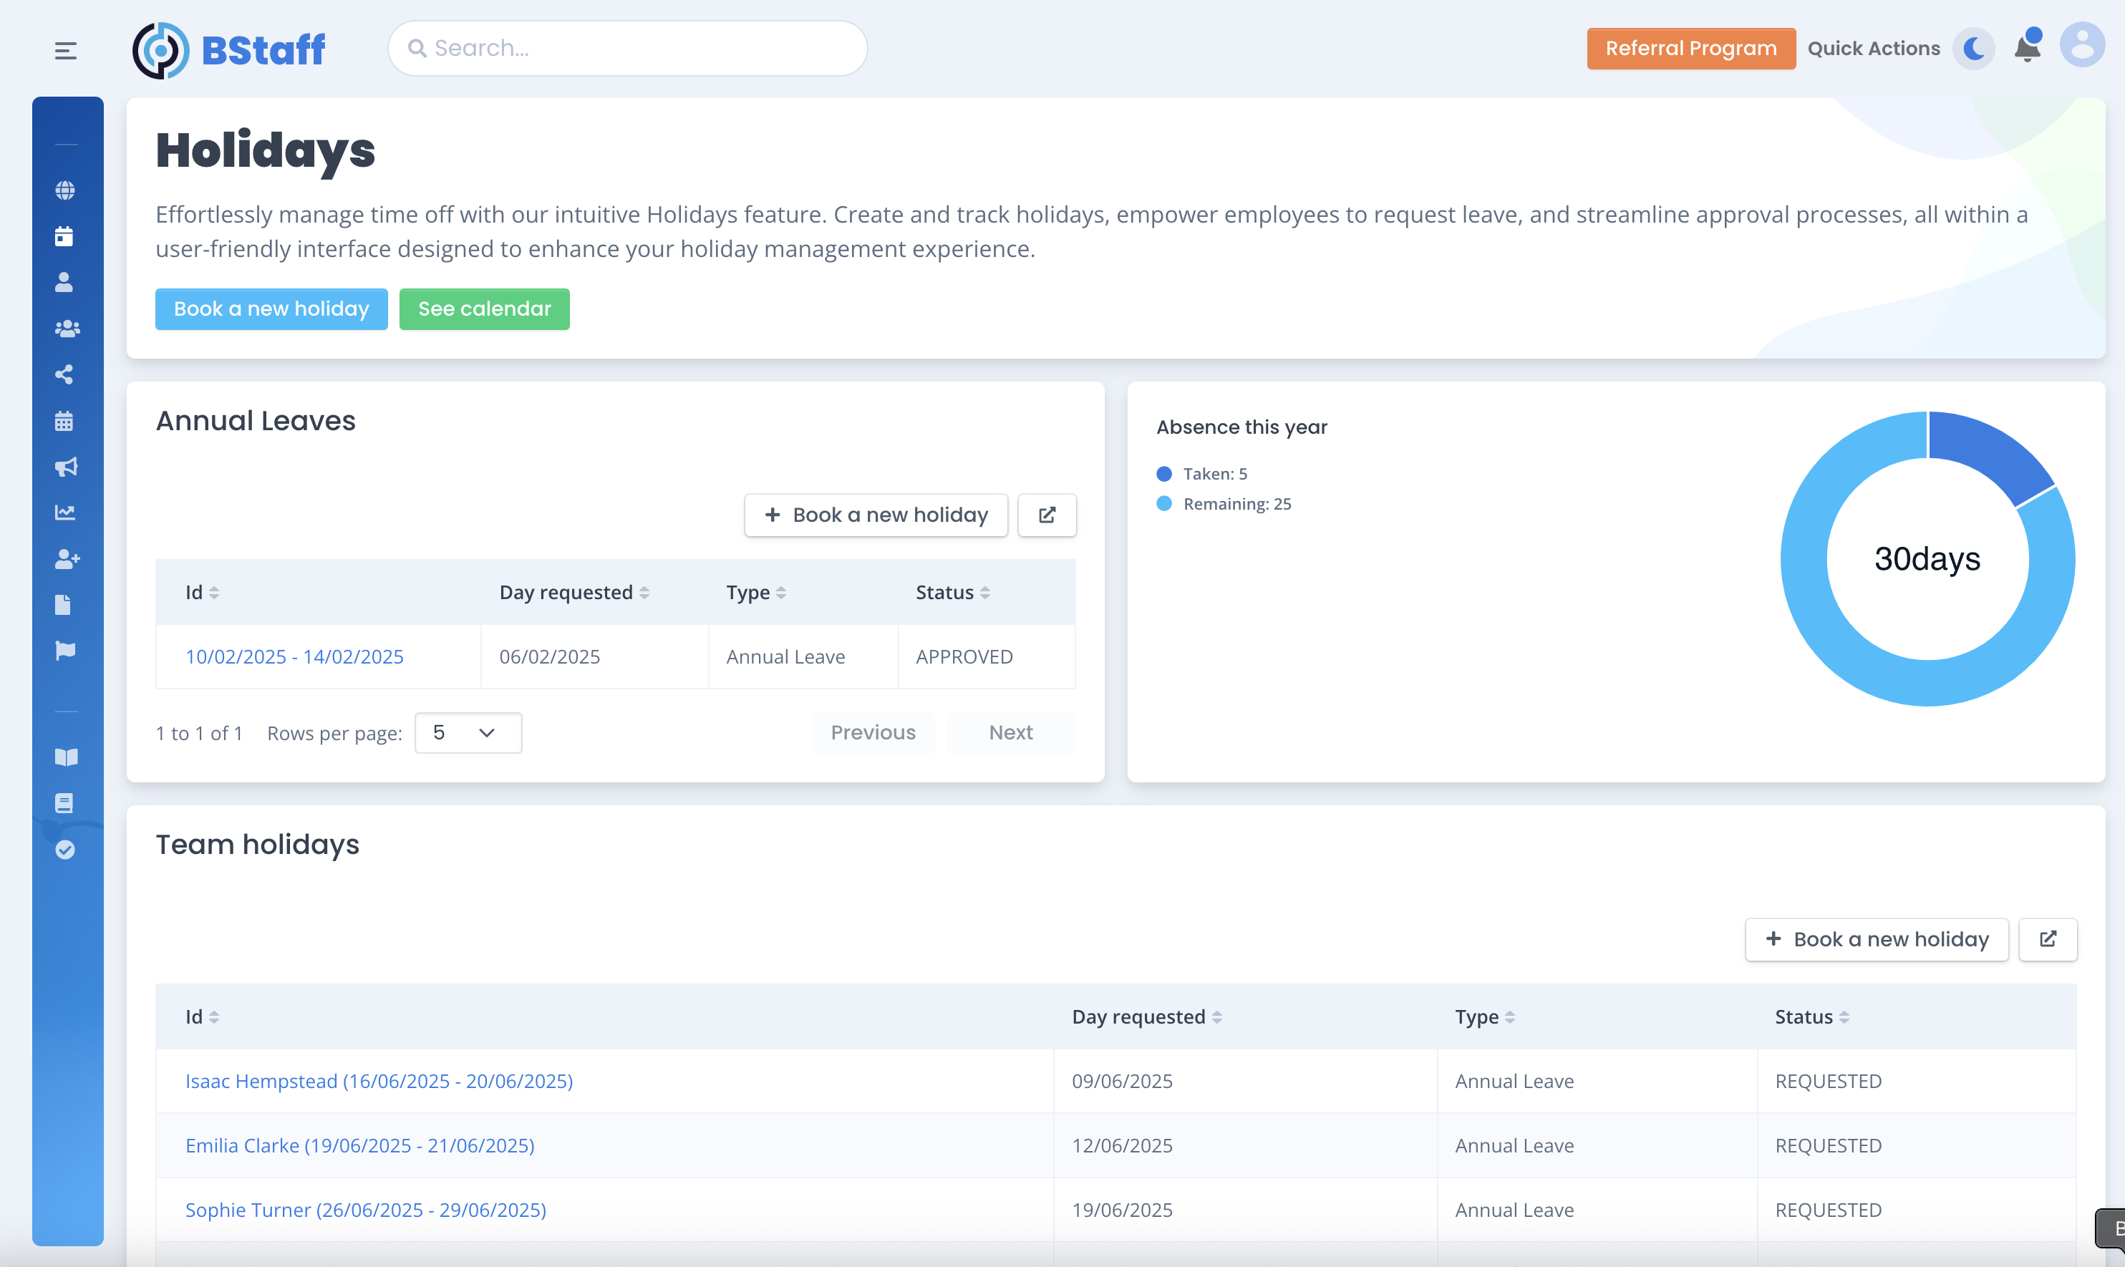Click the notification bell icon
The height and width of the screenshot is (1267, 2125).
pyautogui.click(x=2026, y=48)
